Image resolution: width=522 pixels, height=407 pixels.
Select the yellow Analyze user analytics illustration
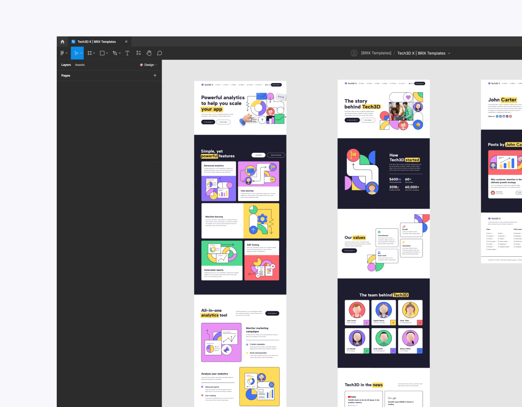tap(259, 387)
